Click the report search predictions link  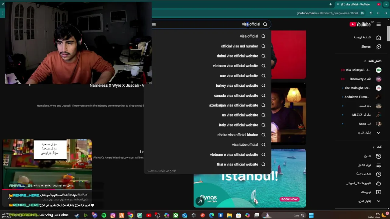tap(161, 171)
